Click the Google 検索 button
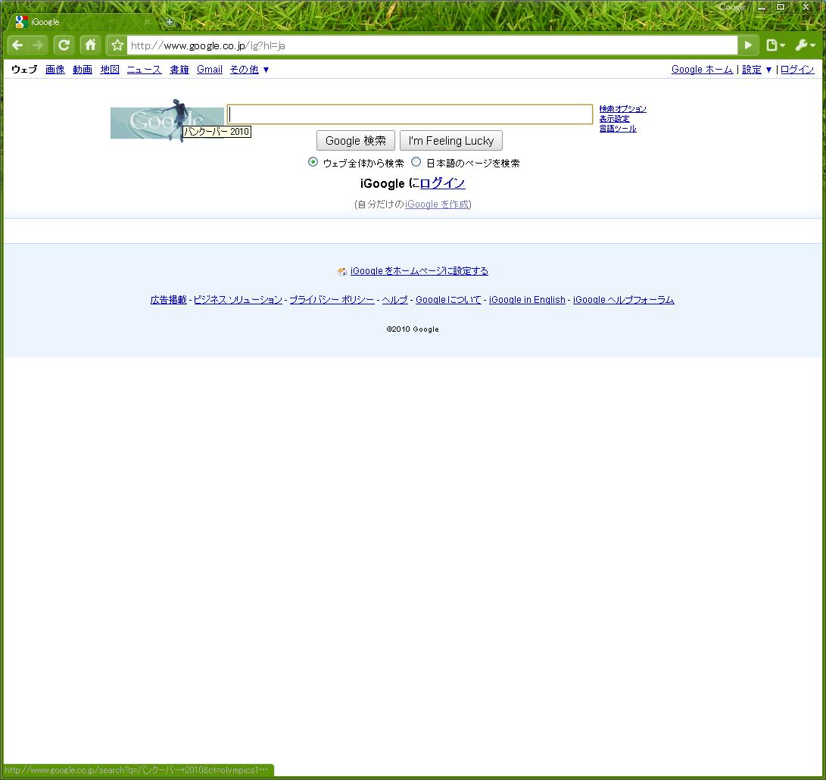 pos(356,141)
